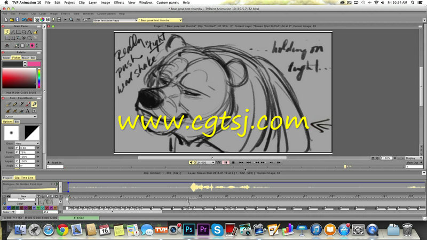Open the Layer menu in macOS menu bar
The width and height of the screenshot is (427, 240).
(92, 3)
